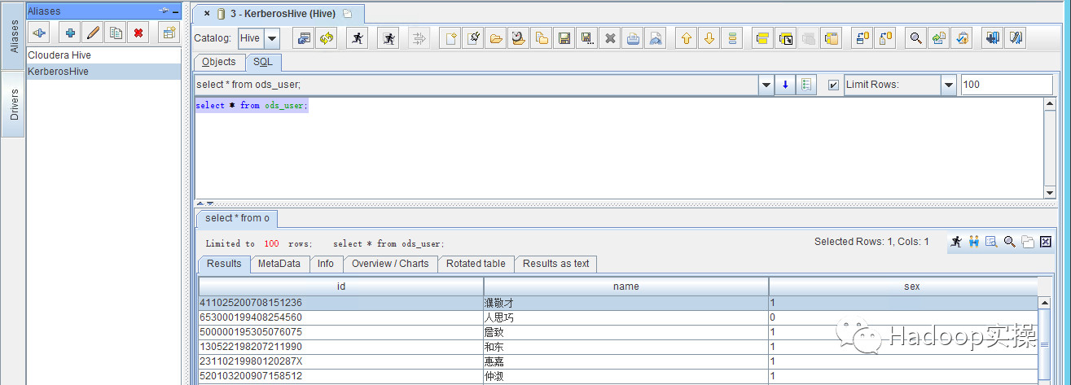Click the append-to-file pages icon

coord(541,38)
